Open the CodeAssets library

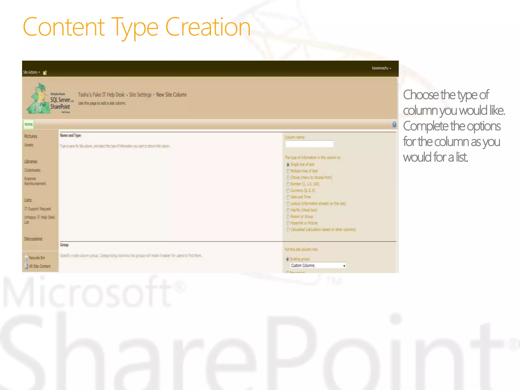(32, 170)
